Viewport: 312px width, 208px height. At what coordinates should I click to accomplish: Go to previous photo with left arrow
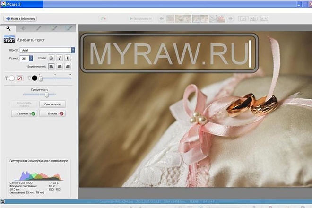coord(162,19)
